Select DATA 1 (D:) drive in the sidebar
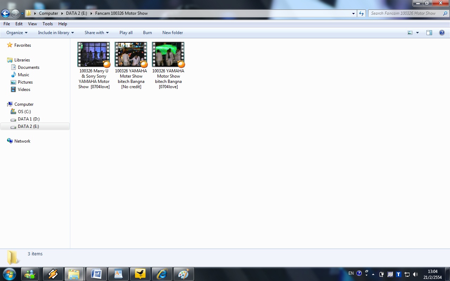Image resolution: width=450 pixels, height=281 pixels. (x=29, y=119)
